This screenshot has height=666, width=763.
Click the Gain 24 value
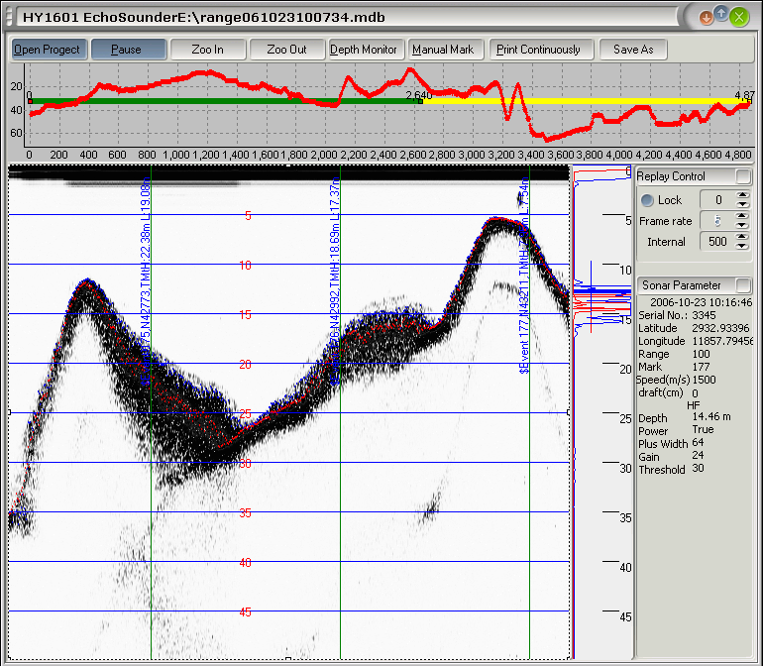[698, 455]
